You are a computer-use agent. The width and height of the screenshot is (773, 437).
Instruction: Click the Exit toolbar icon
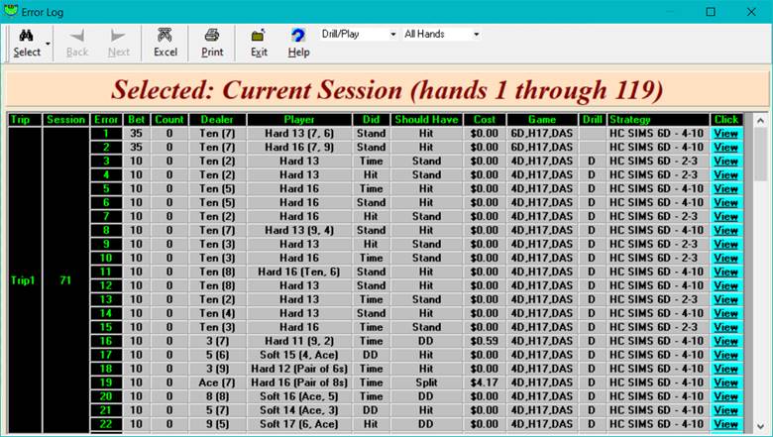[x=259, y=43]
